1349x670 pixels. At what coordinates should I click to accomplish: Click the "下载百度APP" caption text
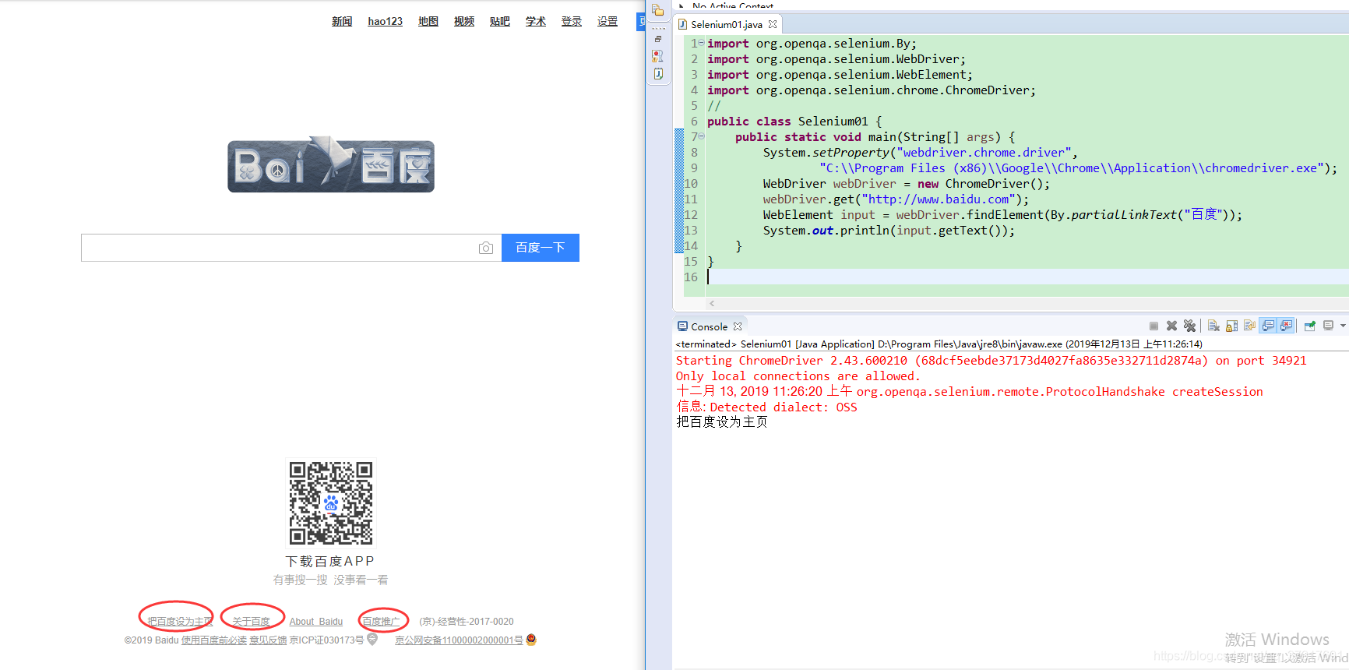pos(330,562)
